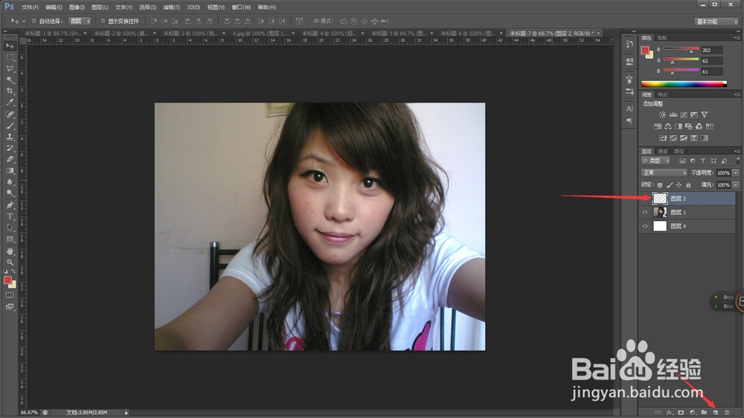Select the Lasso tool

coord(10,68)
